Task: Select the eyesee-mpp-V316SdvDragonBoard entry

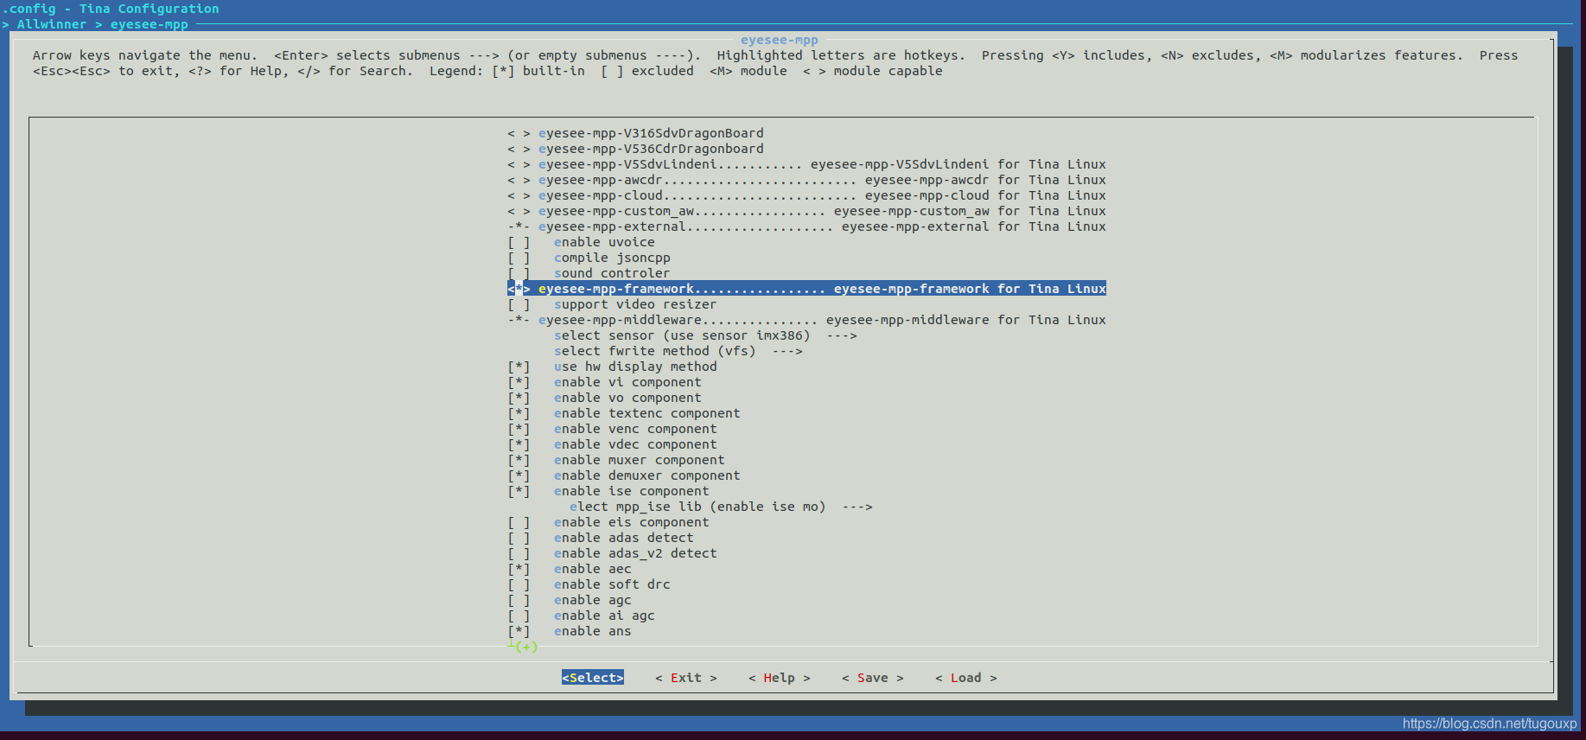Action: (635, 133)
